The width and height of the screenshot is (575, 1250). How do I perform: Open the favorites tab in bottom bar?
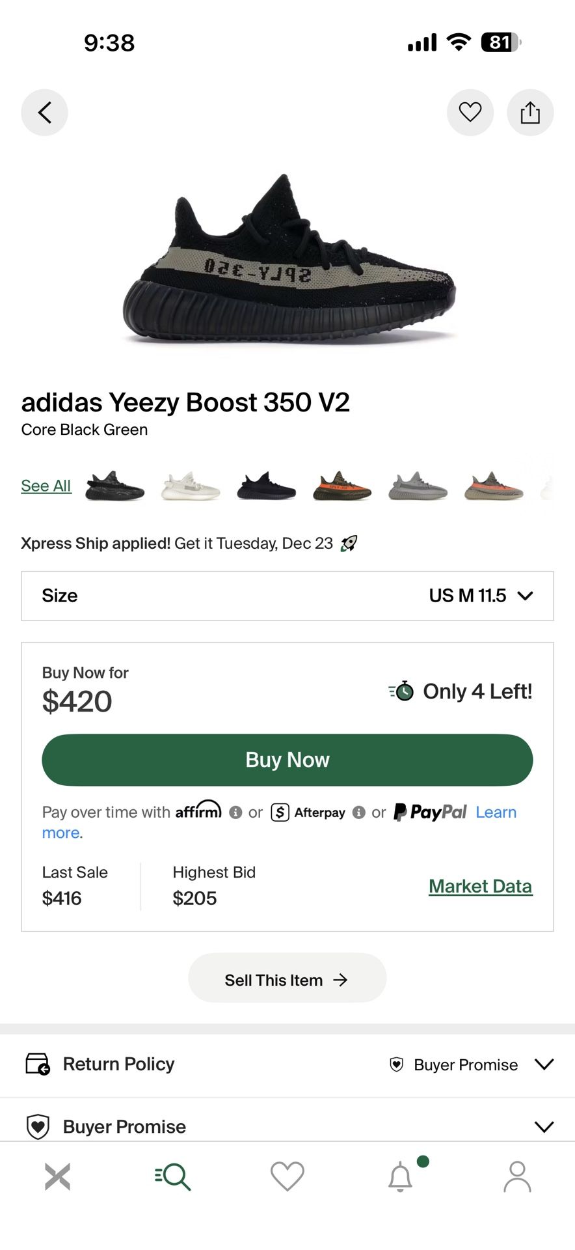click(x=287, y=1176)
